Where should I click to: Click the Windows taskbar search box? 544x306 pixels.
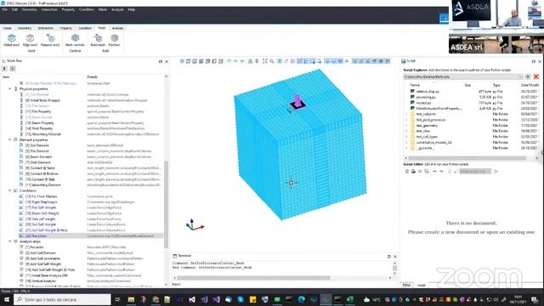click(x=62, y=299)
